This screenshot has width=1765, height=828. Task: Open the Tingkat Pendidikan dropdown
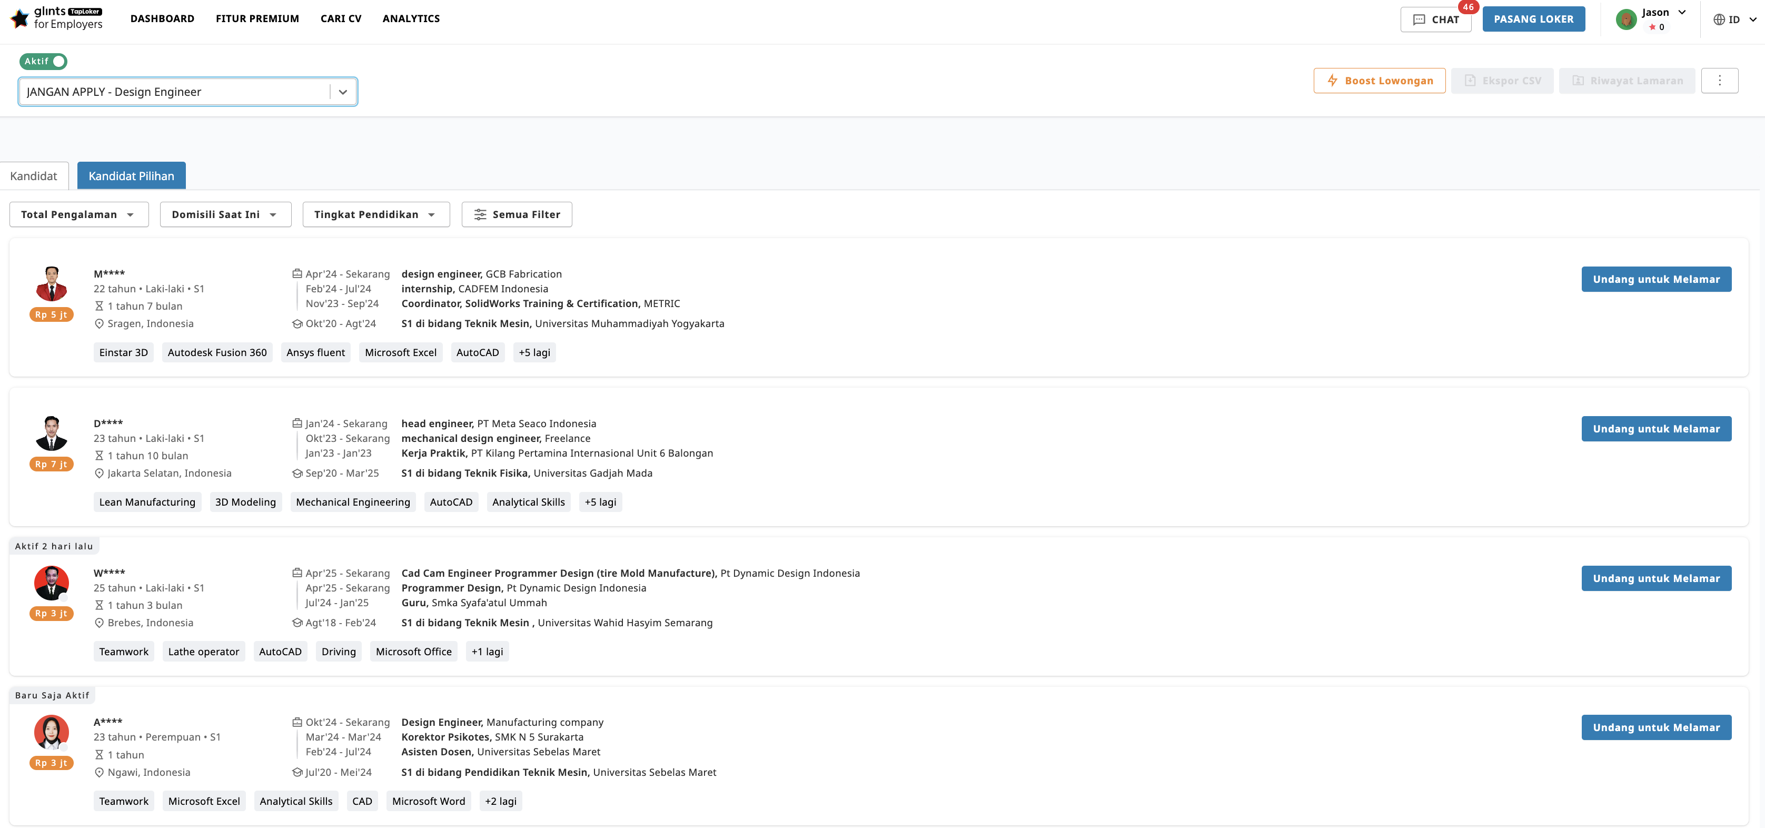tap(375, 214)
